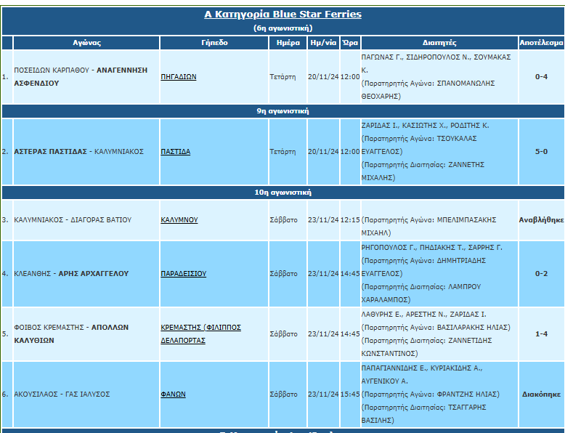Select match ΚΛΕΑΝΘΗΣ - ΑΡΗΣ ΑΡΧΑΓΓΕΛΟΥ
This screenshot has height=433, width=565.
[x=86, y=274]
